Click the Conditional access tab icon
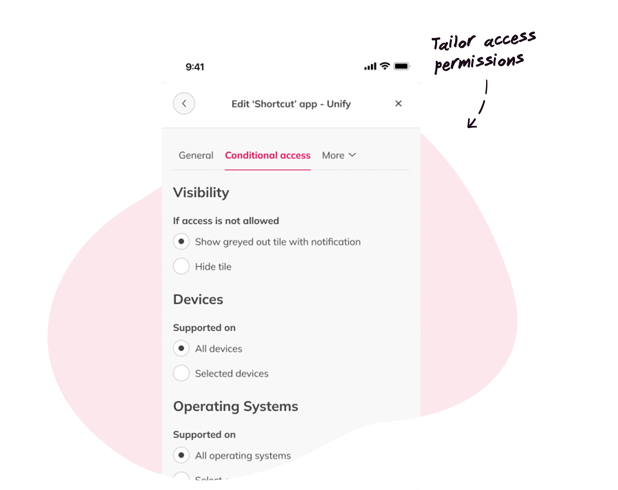The image size is (618, 490). pos(267,155)
